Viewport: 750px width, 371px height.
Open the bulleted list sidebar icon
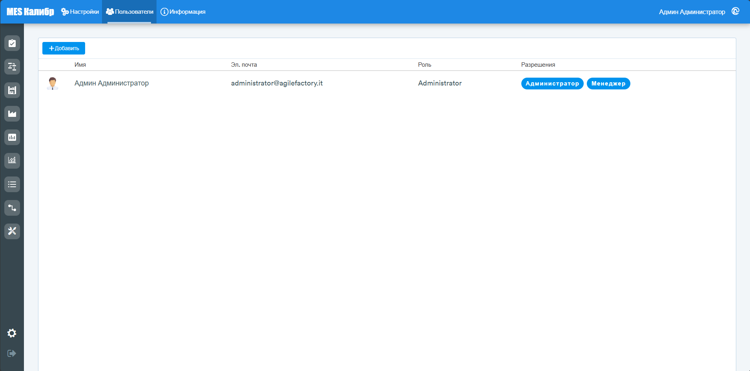[12, 184]
